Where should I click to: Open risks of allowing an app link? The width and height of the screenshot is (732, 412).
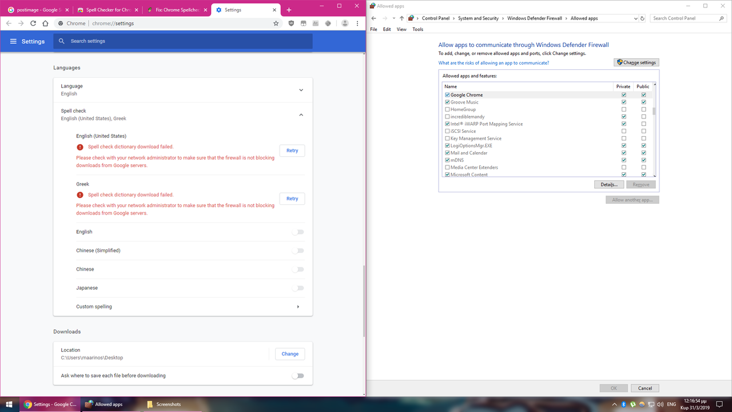pyautogui.click(x=494, y=63)
